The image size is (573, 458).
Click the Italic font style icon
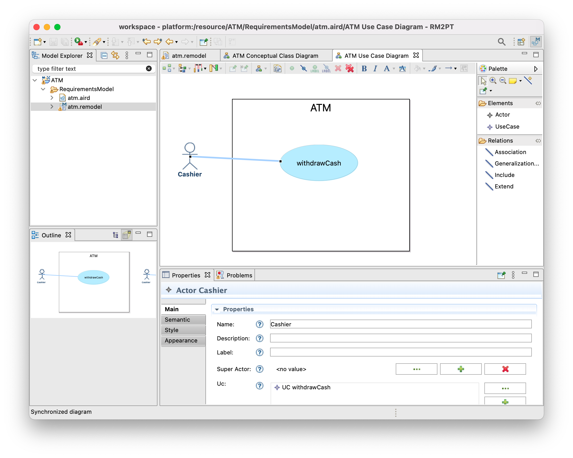coord(375,68)
